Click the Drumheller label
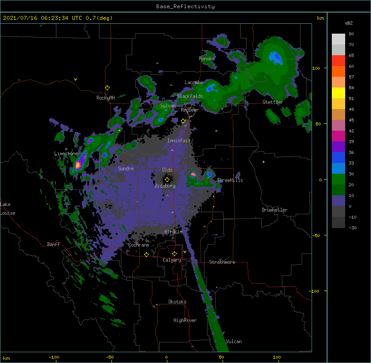 [275, 210]
